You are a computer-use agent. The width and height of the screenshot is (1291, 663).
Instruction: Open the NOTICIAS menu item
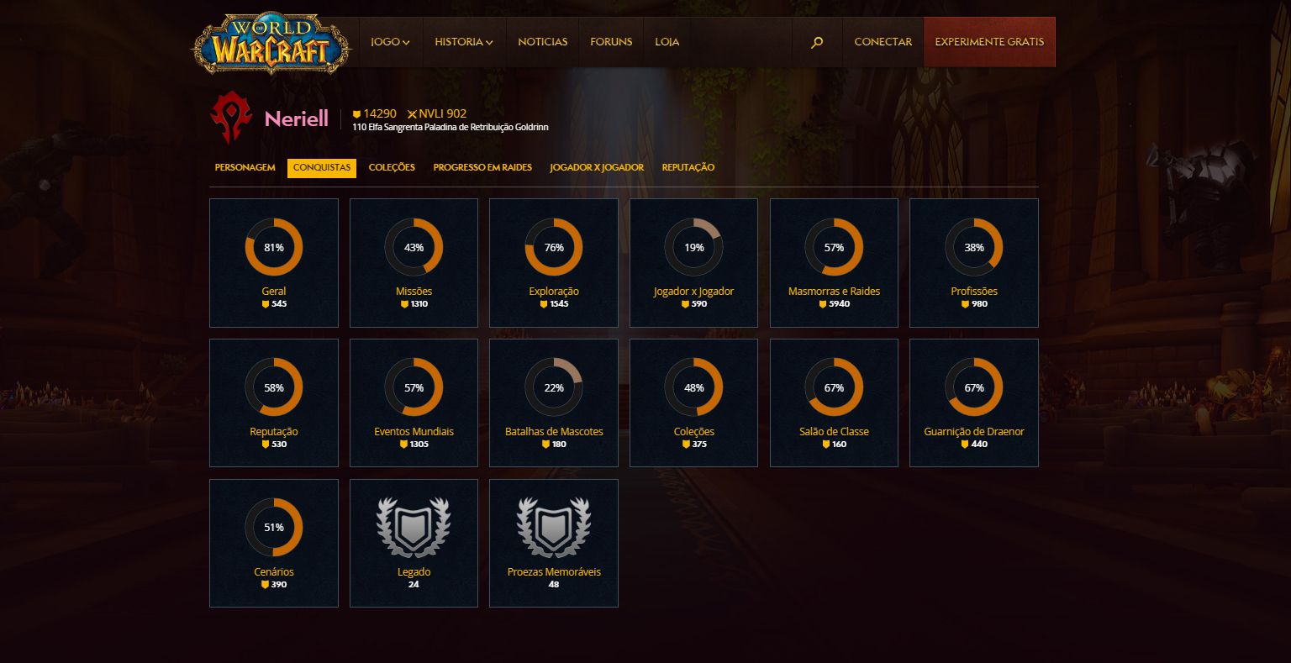tap(543, 42)
